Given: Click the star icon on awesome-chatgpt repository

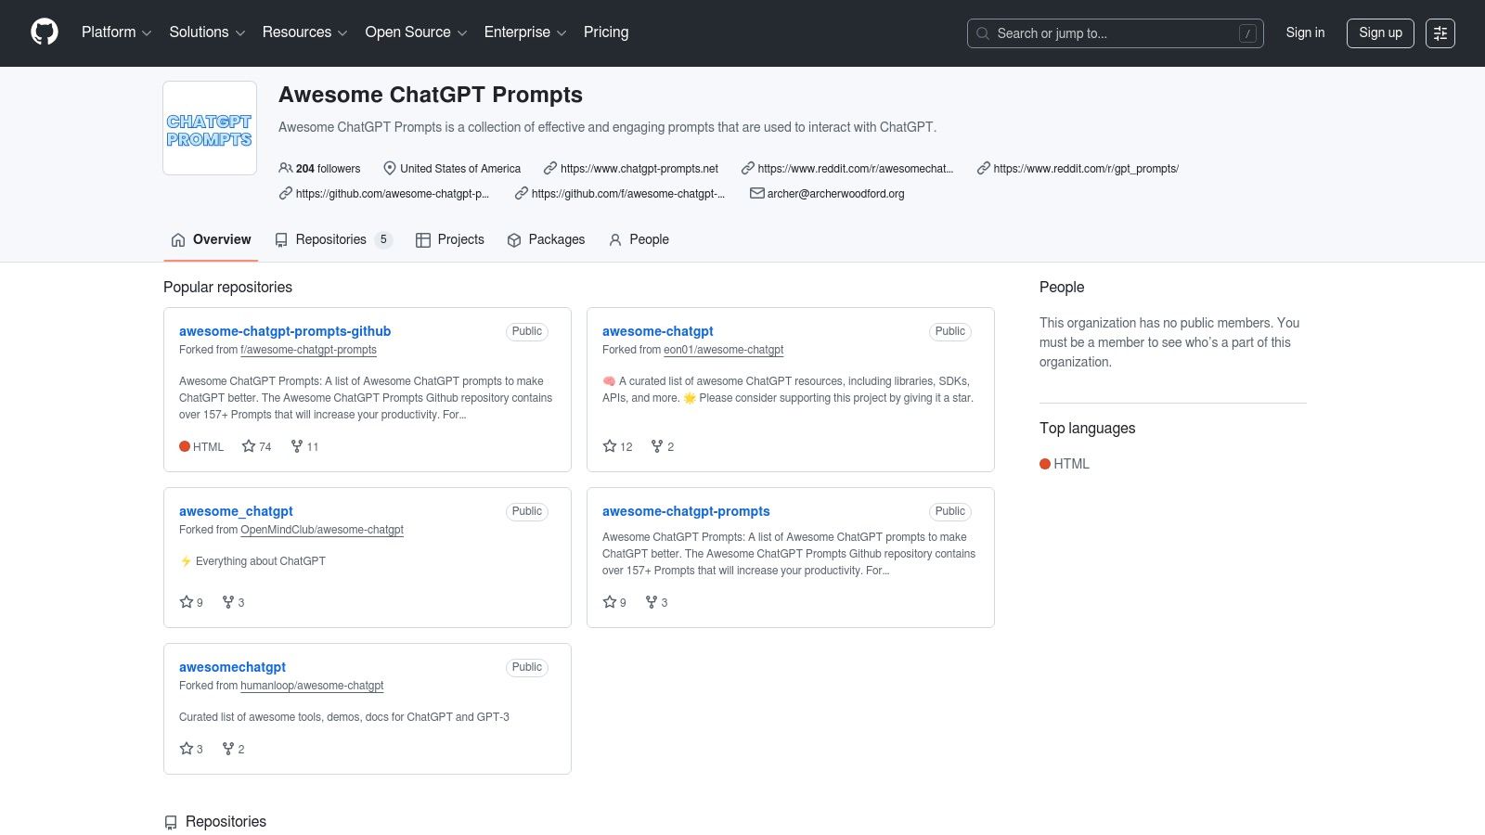Looking at the screenshot, I should 609,446.
